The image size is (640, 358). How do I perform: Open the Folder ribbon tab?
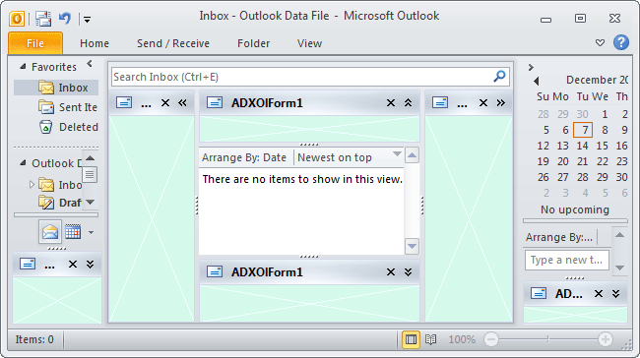tap(253, 43)
